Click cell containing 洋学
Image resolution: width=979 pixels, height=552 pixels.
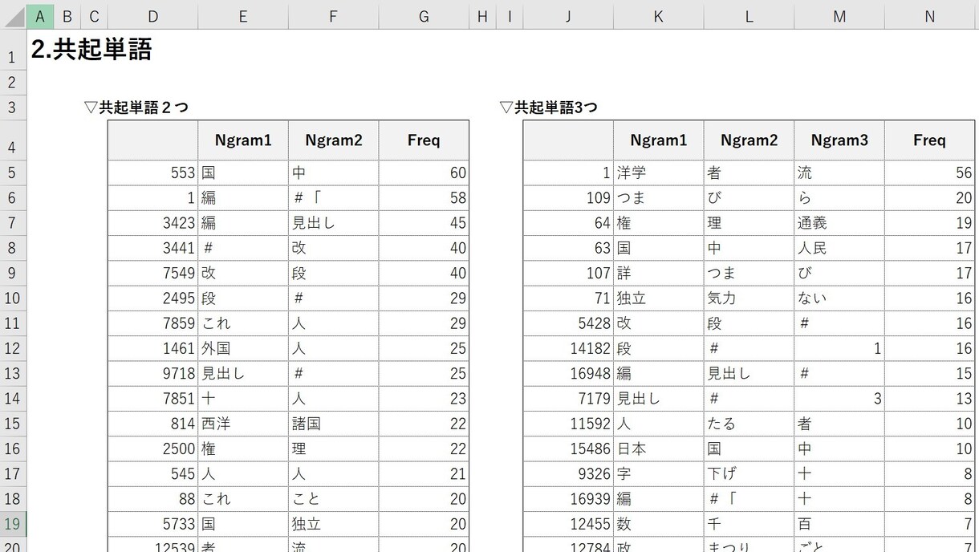659,172
